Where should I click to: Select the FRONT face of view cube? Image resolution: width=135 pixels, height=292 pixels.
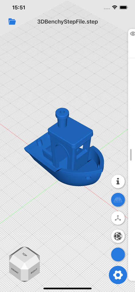tap(15, 271)
